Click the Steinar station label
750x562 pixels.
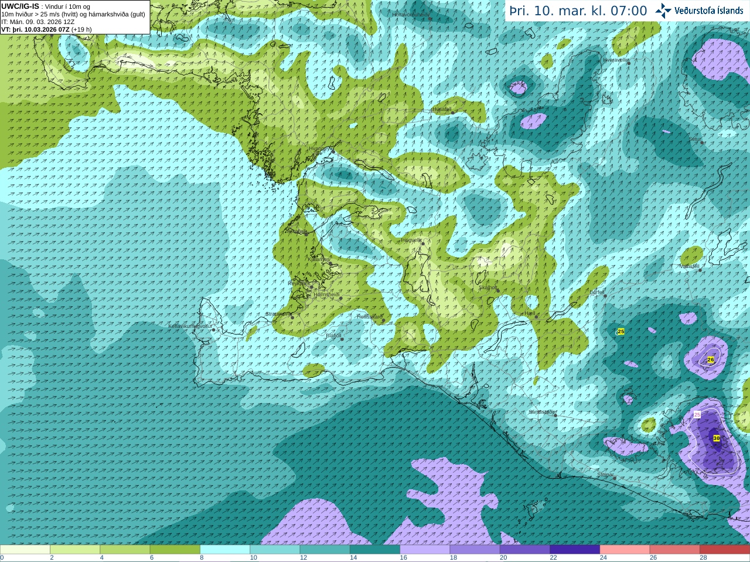pyautogui.click(x=606, y=475)
